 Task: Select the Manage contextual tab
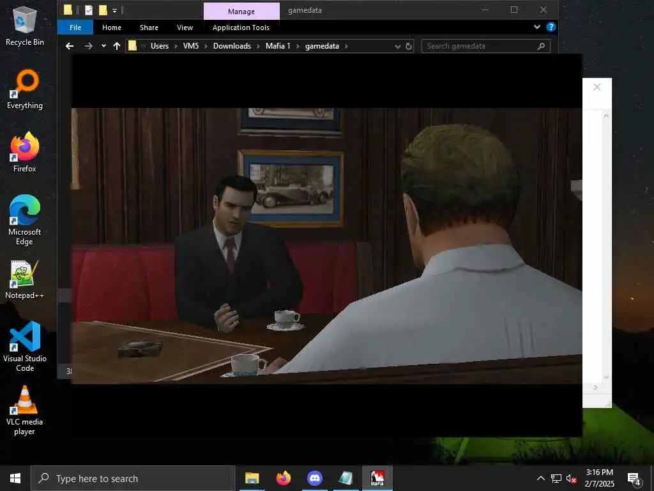(x=241, y=12)
